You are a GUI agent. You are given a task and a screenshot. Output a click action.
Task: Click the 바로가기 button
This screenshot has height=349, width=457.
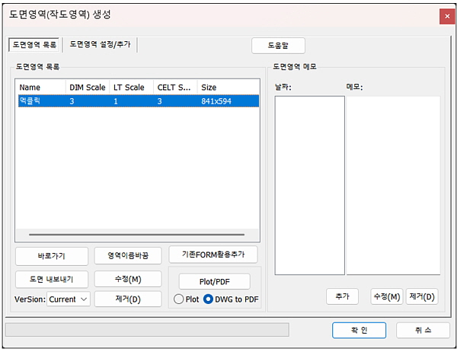click(52, 256)
